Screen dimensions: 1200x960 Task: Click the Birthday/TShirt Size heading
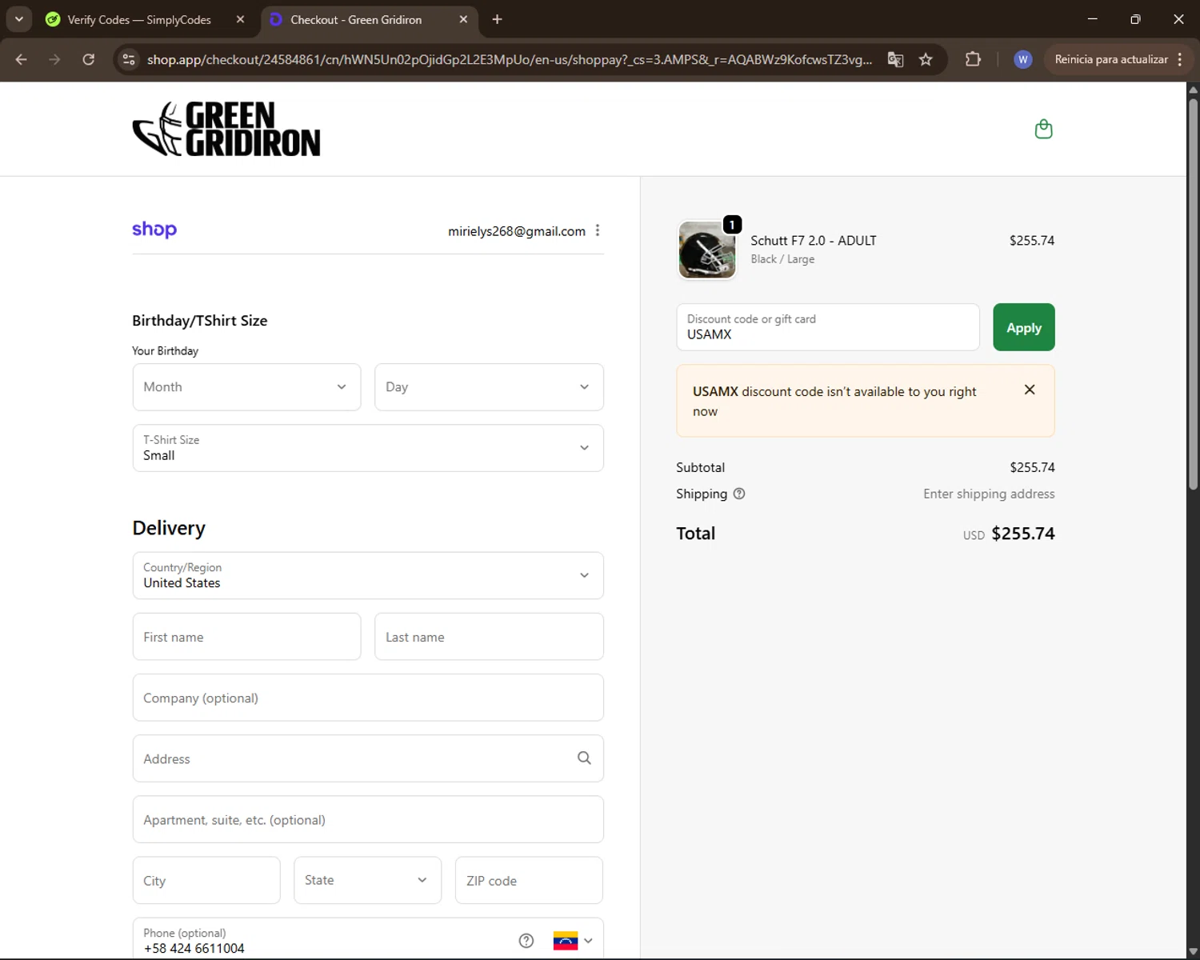pyautogui.click(x=200, y=321)
